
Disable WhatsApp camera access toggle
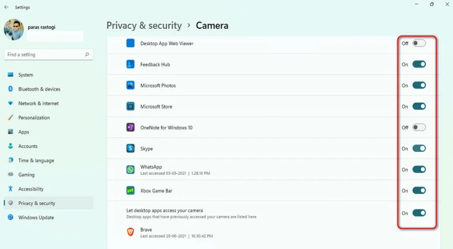tap(419, 170)
